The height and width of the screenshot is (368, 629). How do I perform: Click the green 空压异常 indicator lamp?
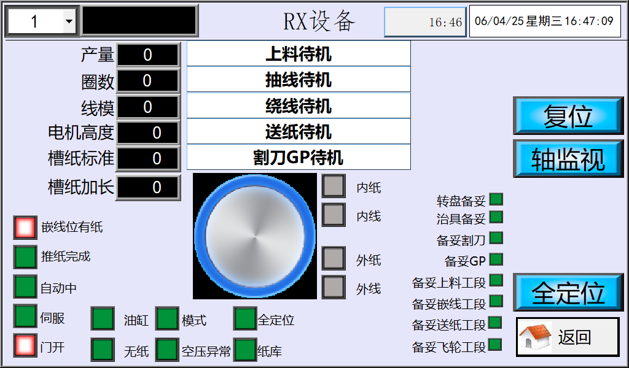pyautogui.click(x=167, y=350)
